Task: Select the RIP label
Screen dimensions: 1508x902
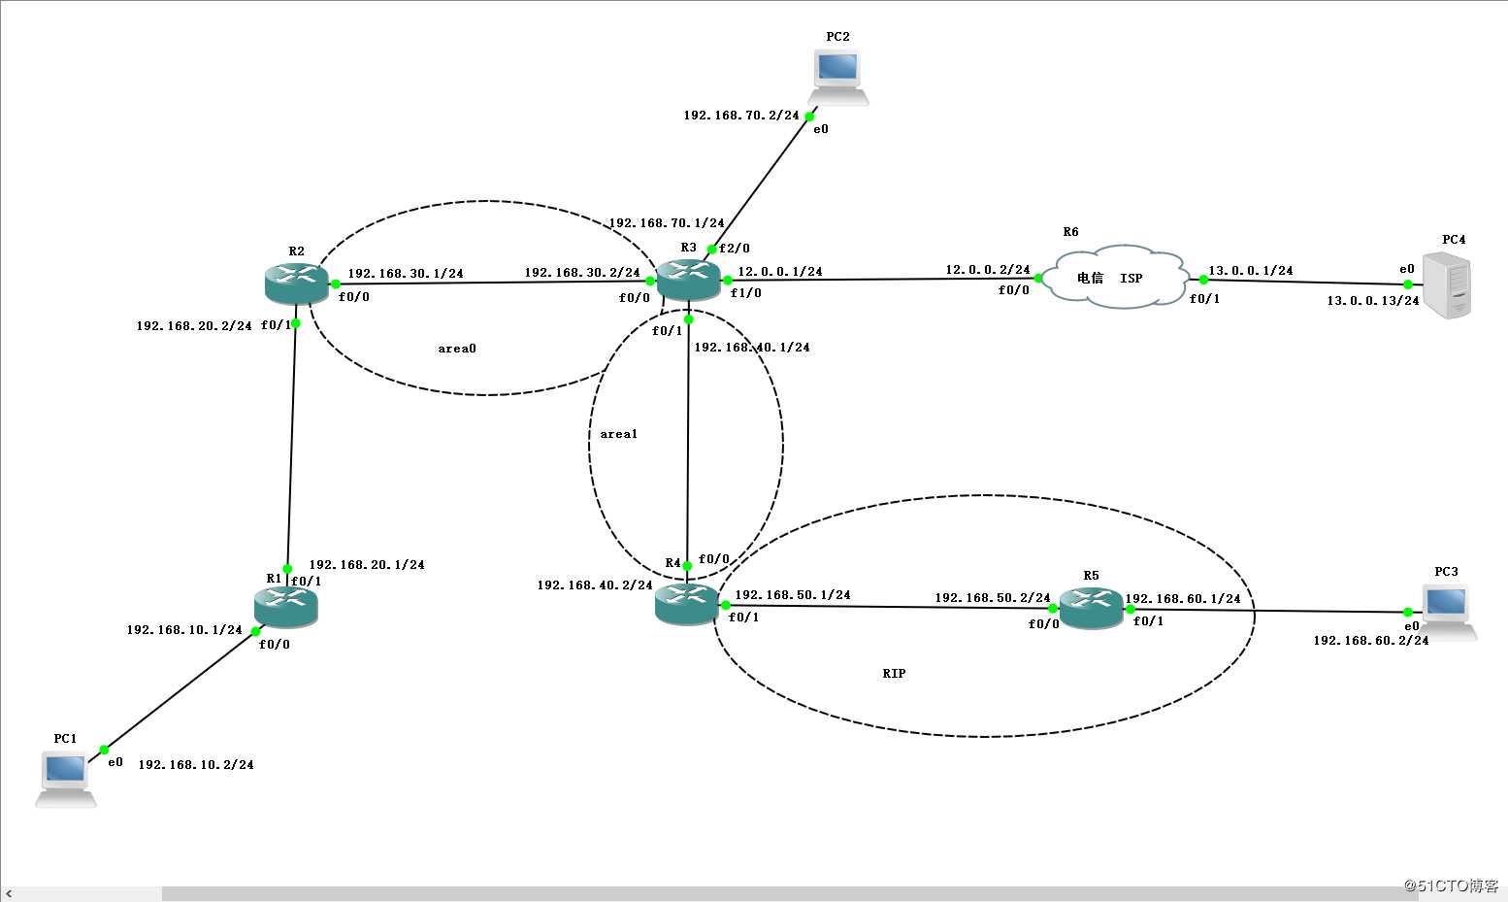Action: (894, 673)
